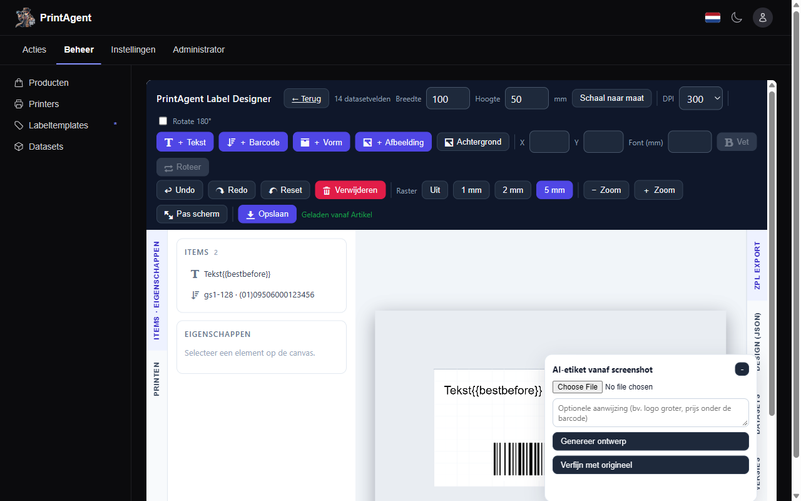
Task: Open Producten in the sidebar
Action: coord(49,83)
